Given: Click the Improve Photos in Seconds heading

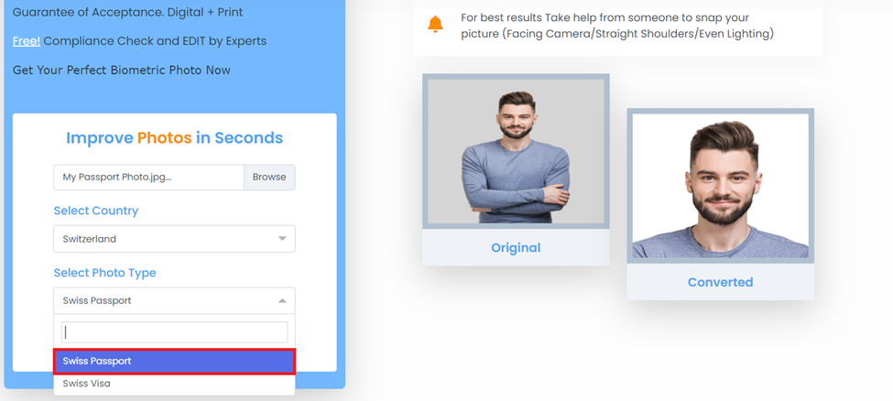Looking at the screenshot, I should pyautogui.click(x=174, y=138).
